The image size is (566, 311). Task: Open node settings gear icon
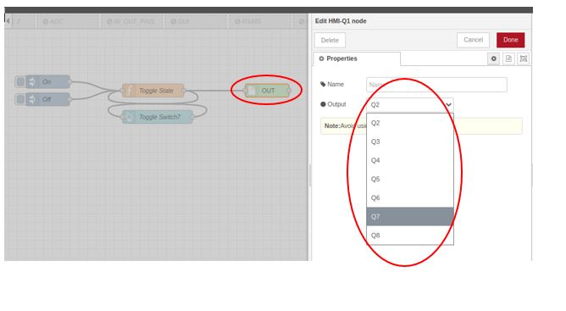tap(493, 58)
